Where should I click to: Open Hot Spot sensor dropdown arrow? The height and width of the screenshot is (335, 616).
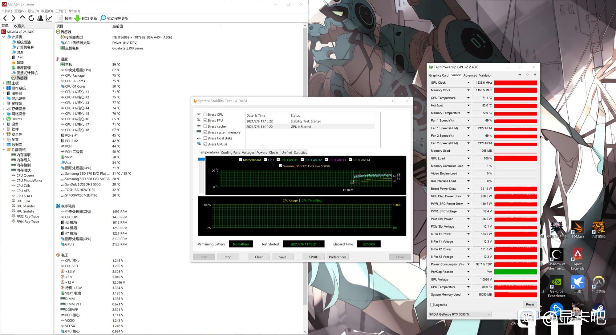pos(468,105)
